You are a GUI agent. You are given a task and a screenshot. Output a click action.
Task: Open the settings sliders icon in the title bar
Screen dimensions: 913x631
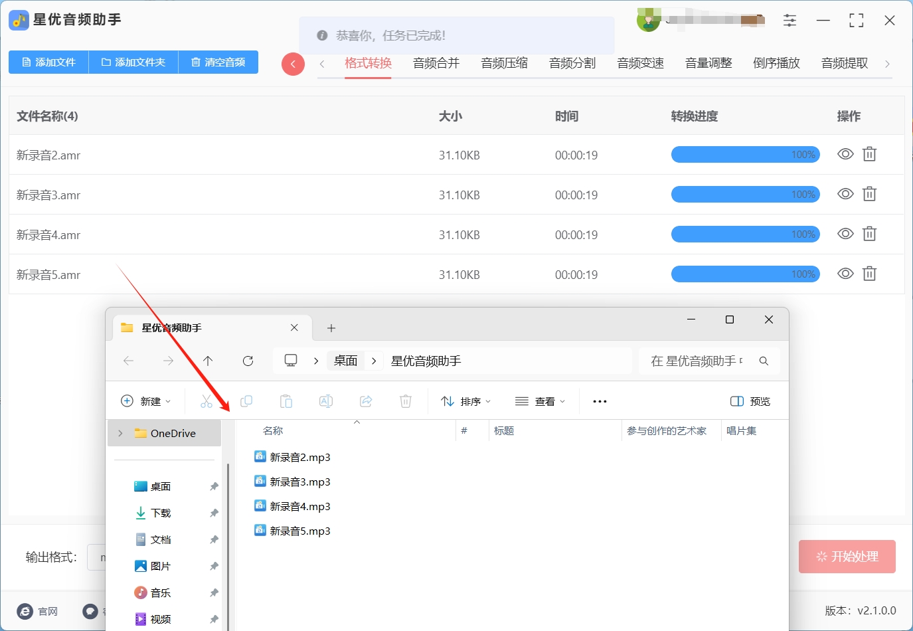click(789, 21)
